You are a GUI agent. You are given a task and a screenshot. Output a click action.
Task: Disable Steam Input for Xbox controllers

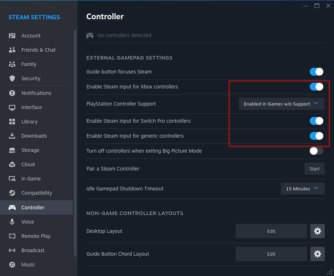coord(316,87)
